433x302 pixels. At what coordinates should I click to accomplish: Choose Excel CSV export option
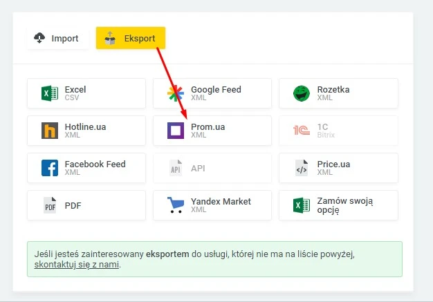[x=86, y=93]
